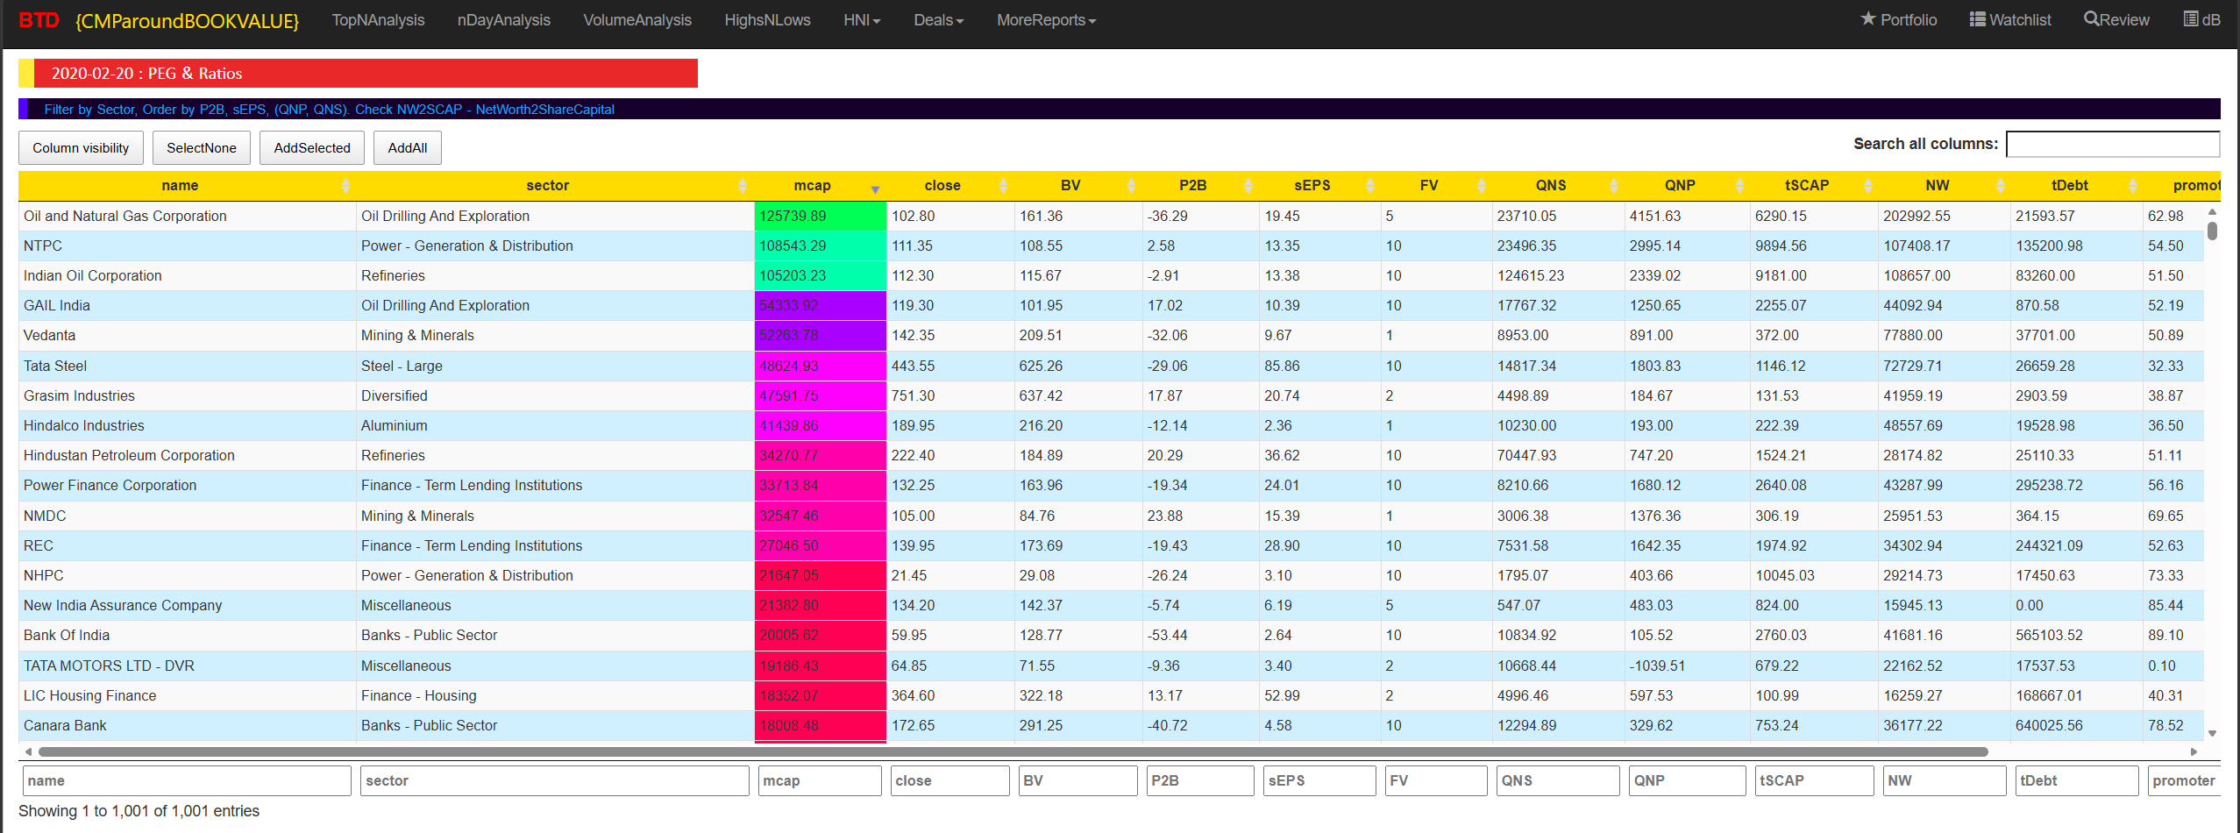Click the horizontal scrollbar right arrow
The height and width of the screenshot is (833, 2240).
coord(2194,751)
